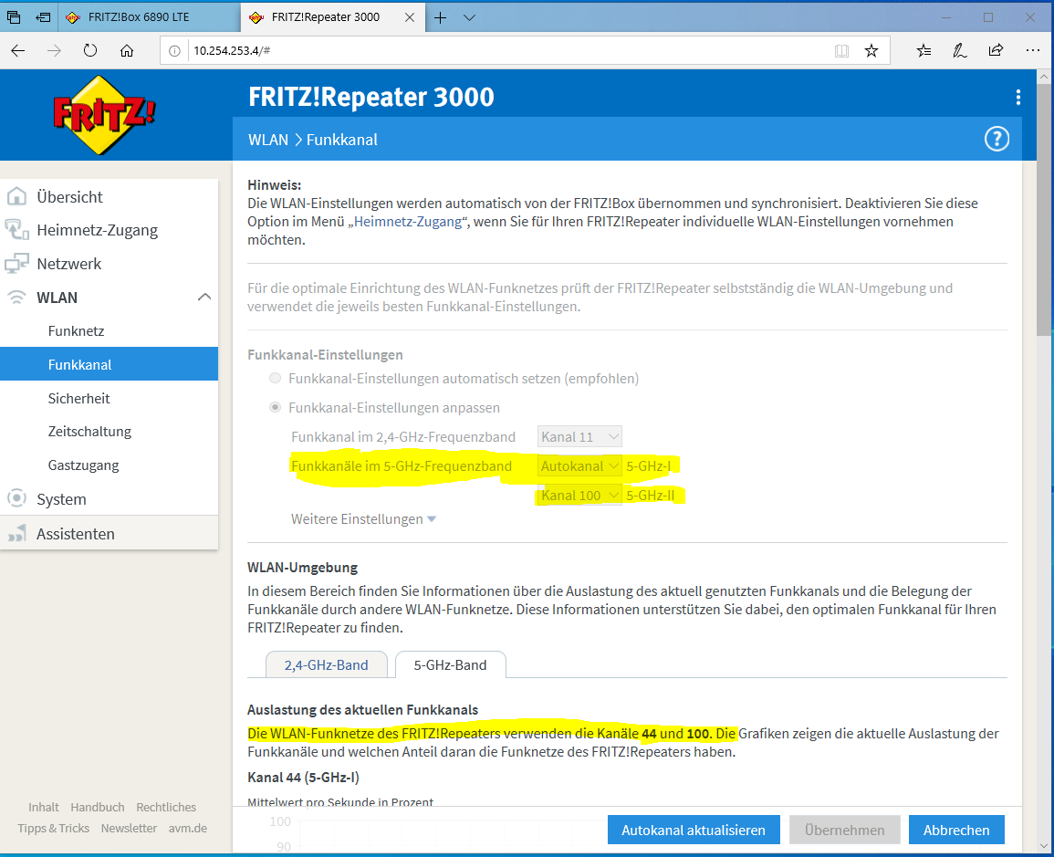Show tab previews chevron
1054x857 pixels.
[x=469, y=17]
